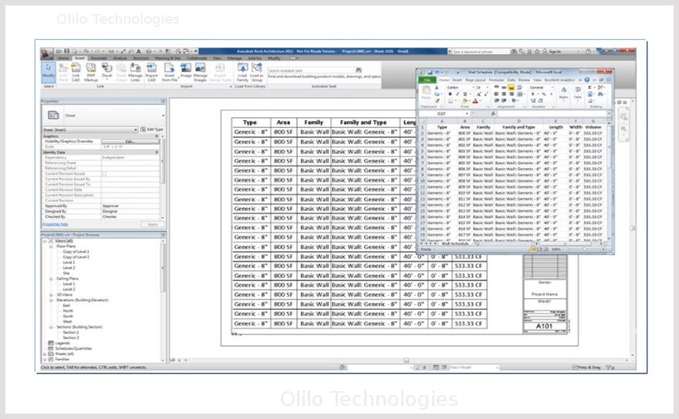
Task: Click the Decal tool icon
Action: click(106, 69)
